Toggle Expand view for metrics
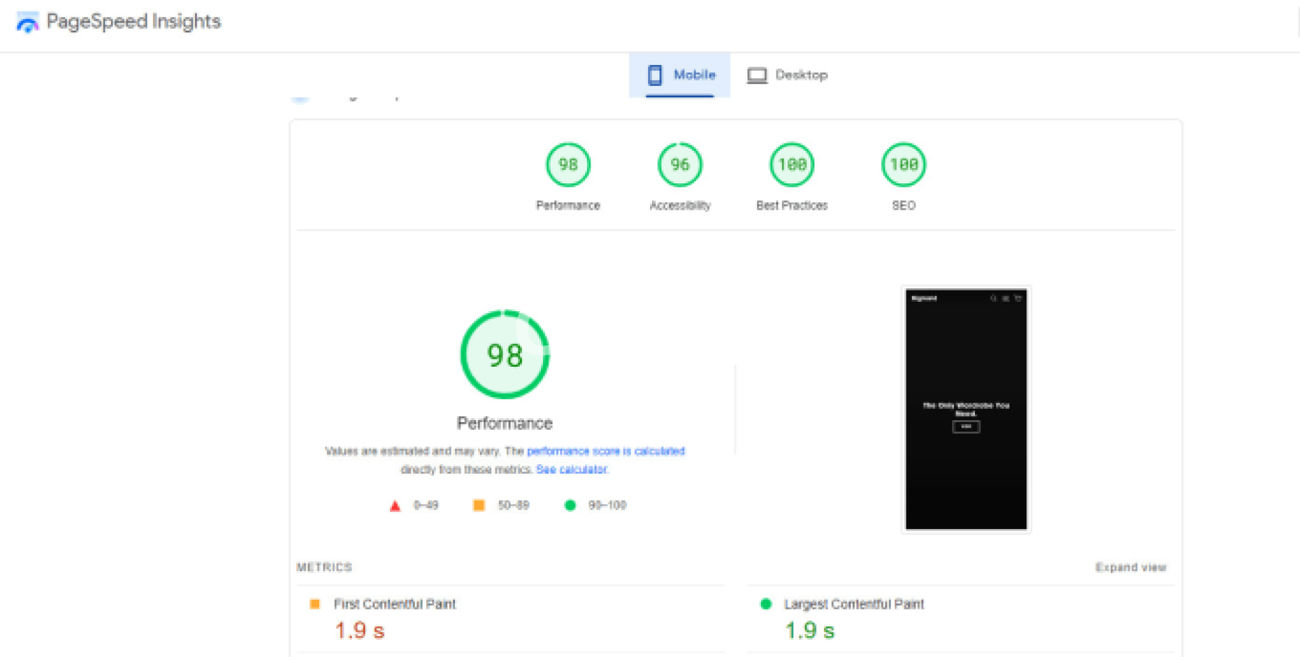Viewport: 1300px width, 657px height. (1130, 567)
